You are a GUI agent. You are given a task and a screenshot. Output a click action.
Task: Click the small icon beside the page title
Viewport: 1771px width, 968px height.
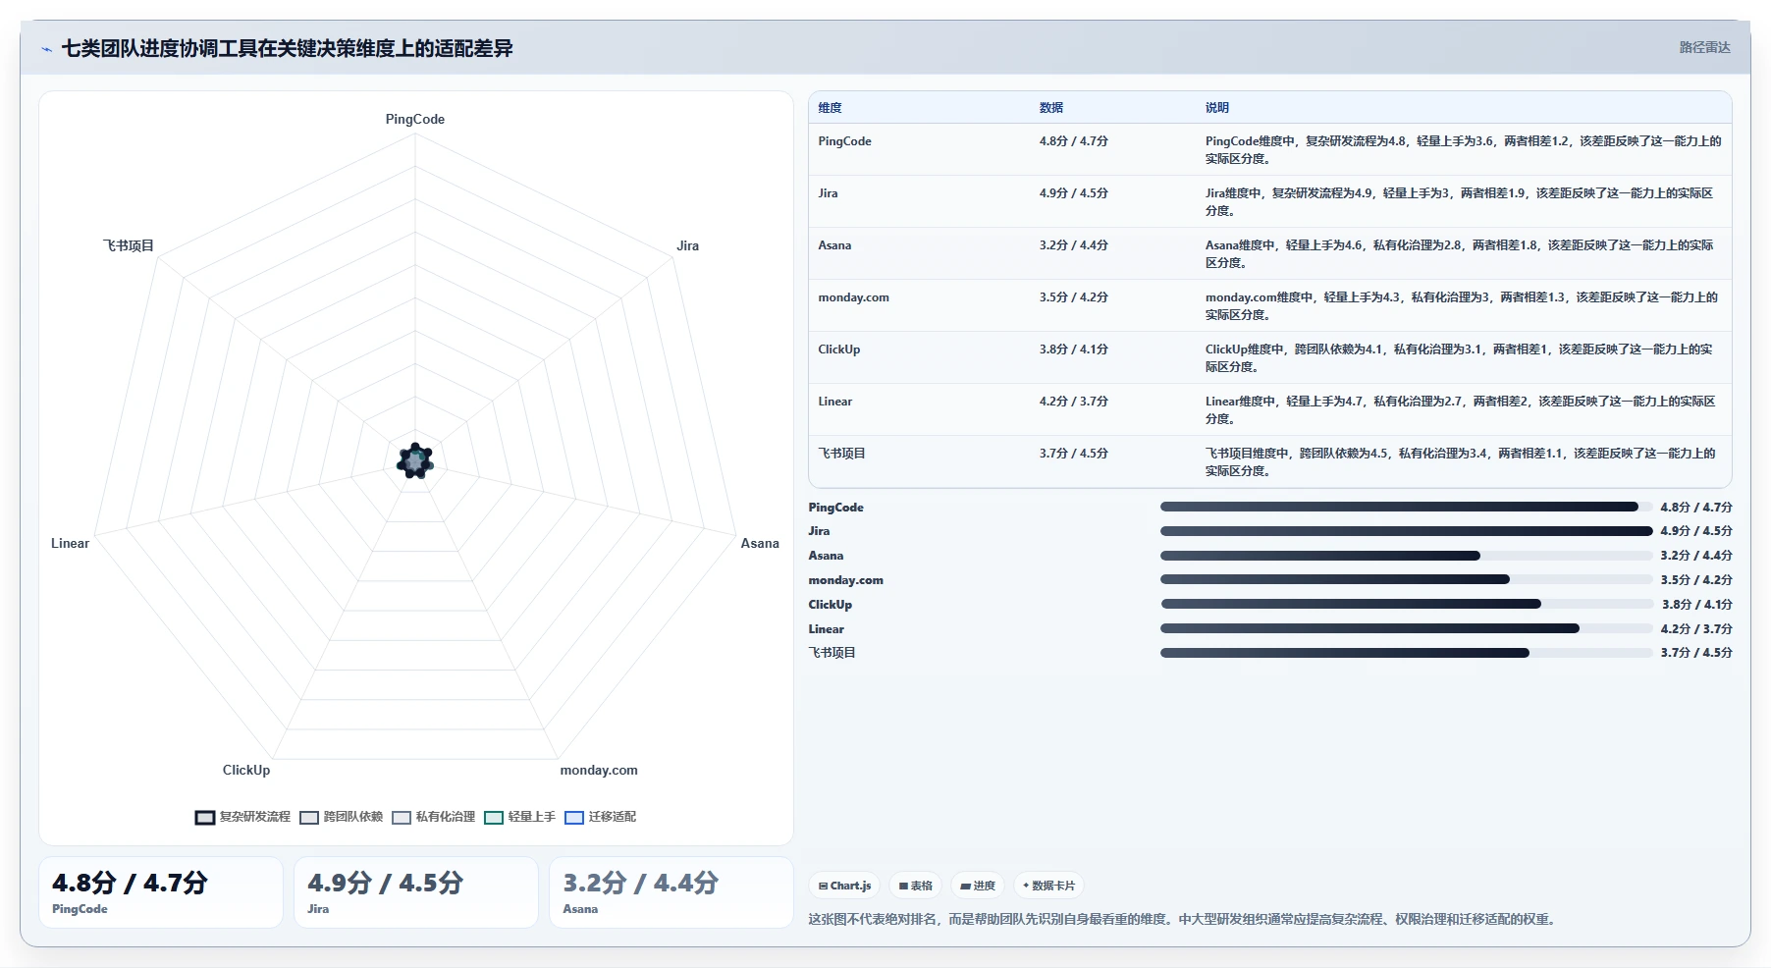point(46,49)
